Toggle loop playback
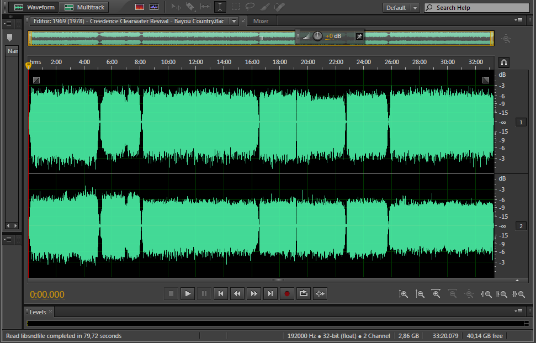The image size is (536, 343). click(303, 293)
